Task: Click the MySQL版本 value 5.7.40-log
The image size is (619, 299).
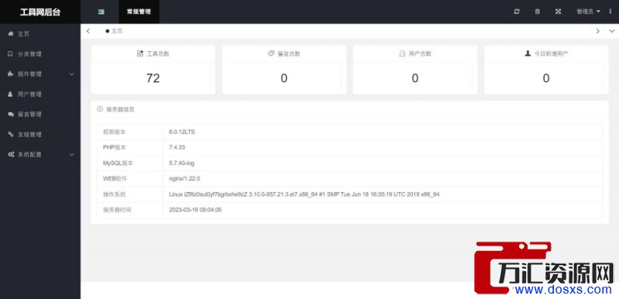Action: (x=181, y=163)
